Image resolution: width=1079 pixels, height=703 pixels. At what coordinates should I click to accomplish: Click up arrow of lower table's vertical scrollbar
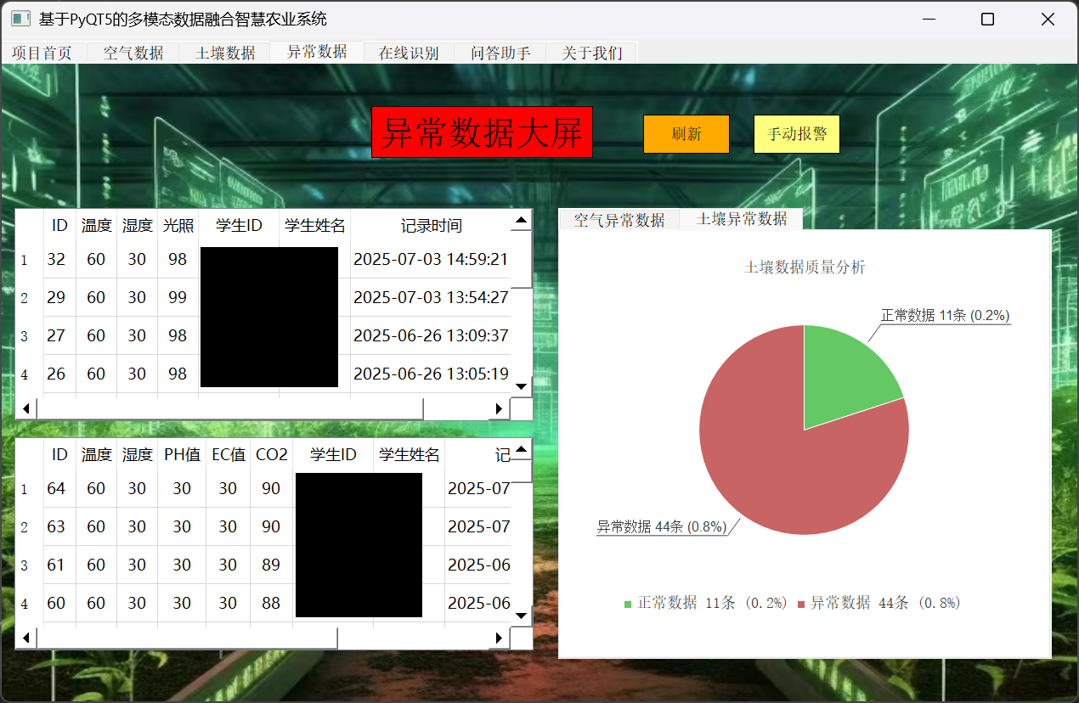[522, 449]
